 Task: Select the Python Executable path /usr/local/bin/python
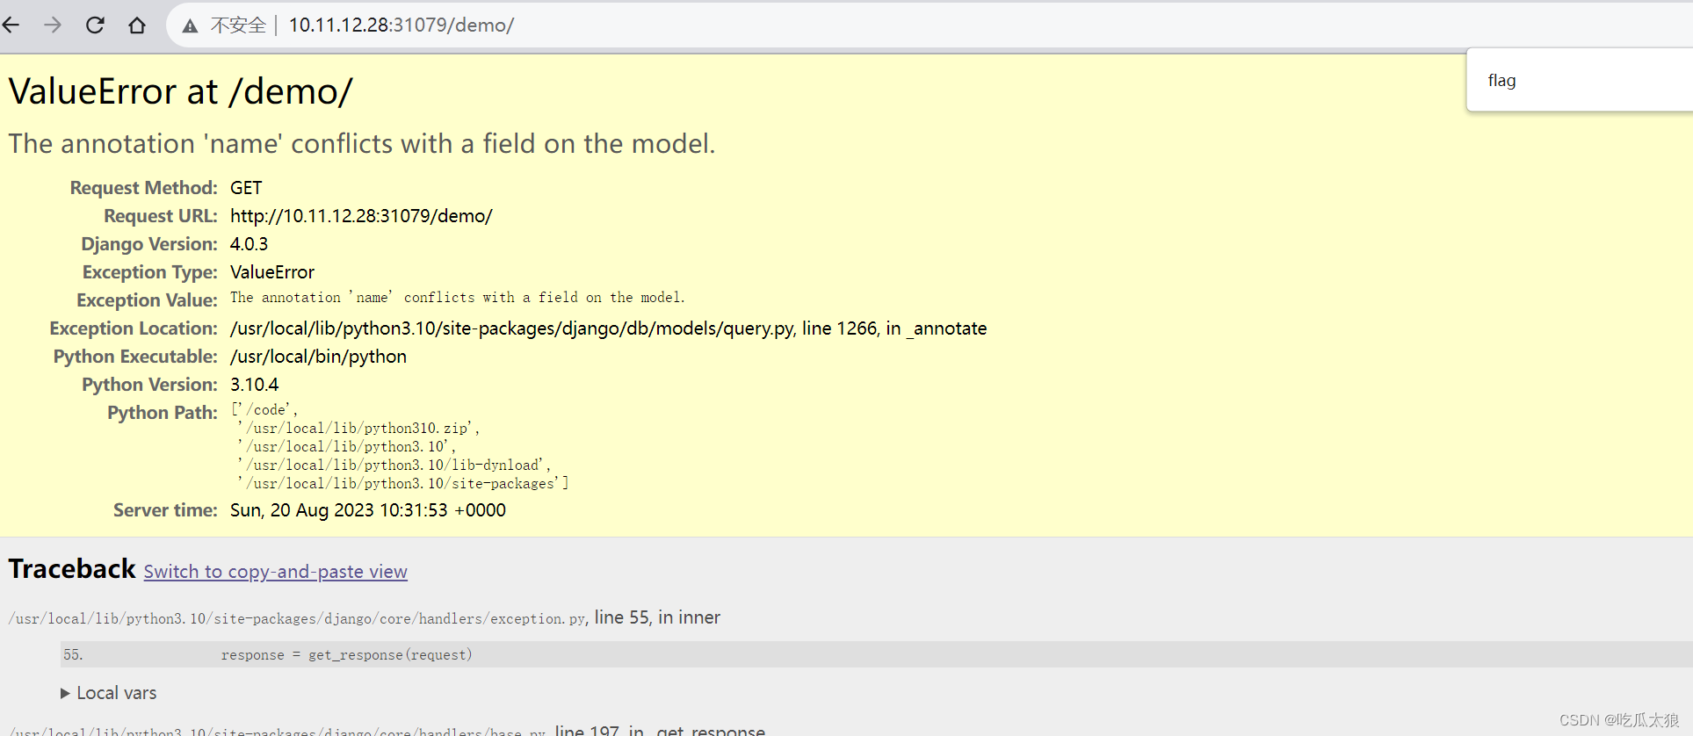pos(318,357)
